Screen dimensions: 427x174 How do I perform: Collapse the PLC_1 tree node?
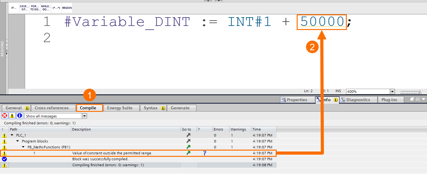click(x=12, y=135)
